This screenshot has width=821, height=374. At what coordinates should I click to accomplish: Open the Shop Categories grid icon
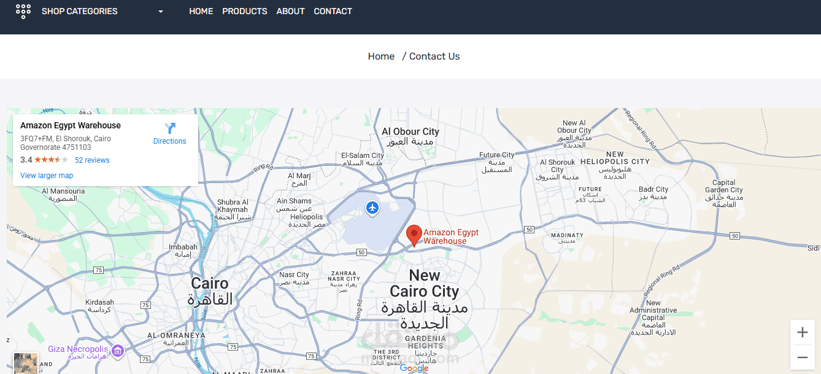23,11
